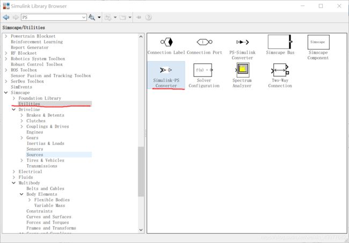The height and width of the screenshot is (243, 349).
Task: Collapse the Simscape node
Action: [6, 92]
